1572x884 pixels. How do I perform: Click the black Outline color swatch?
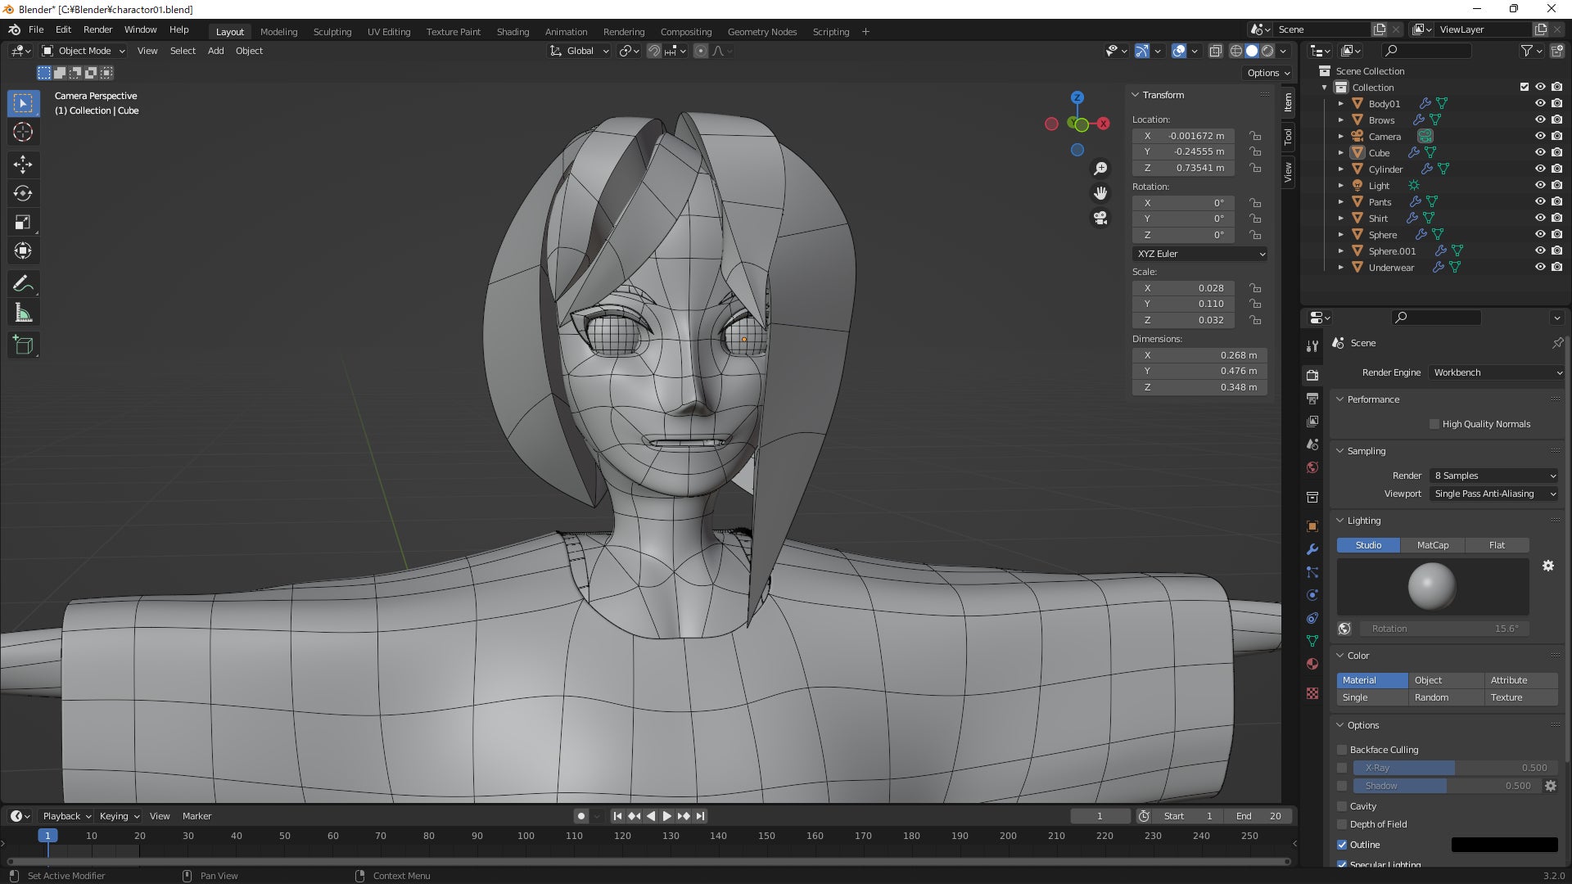pyautogui.click(x=1504, y=845)
